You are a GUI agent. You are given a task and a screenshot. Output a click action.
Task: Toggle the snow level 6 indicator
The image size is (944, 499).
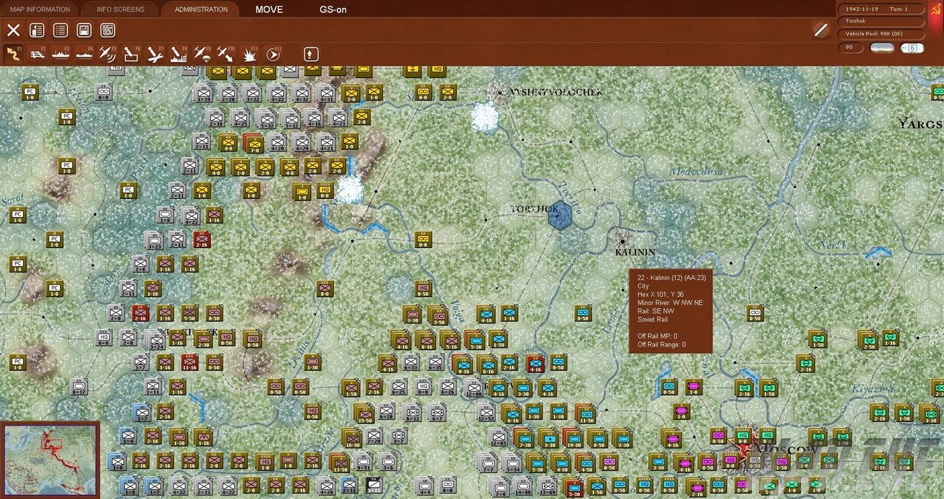[912, 48]
